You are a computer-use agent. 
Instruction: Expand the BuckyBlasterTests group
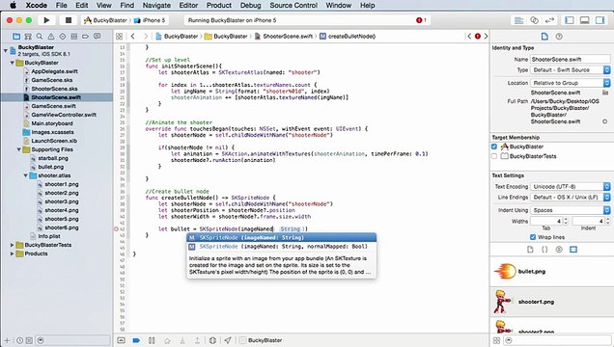[x=13, y=245]
